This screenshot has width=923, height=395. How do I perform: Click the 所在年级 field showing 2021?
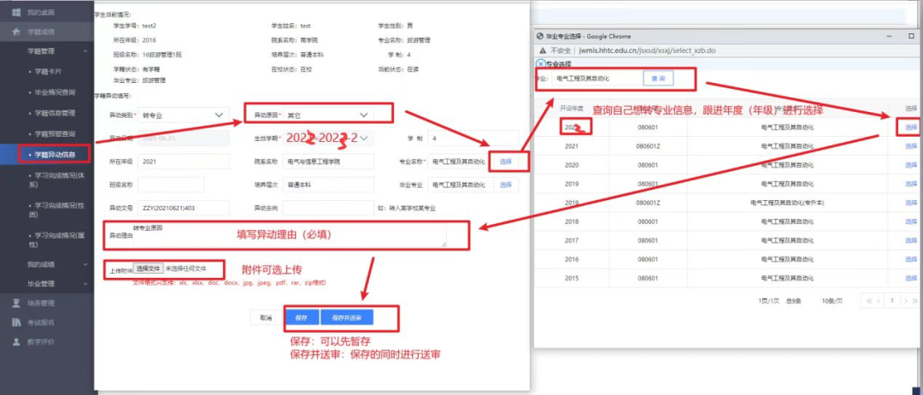(184, 162)
